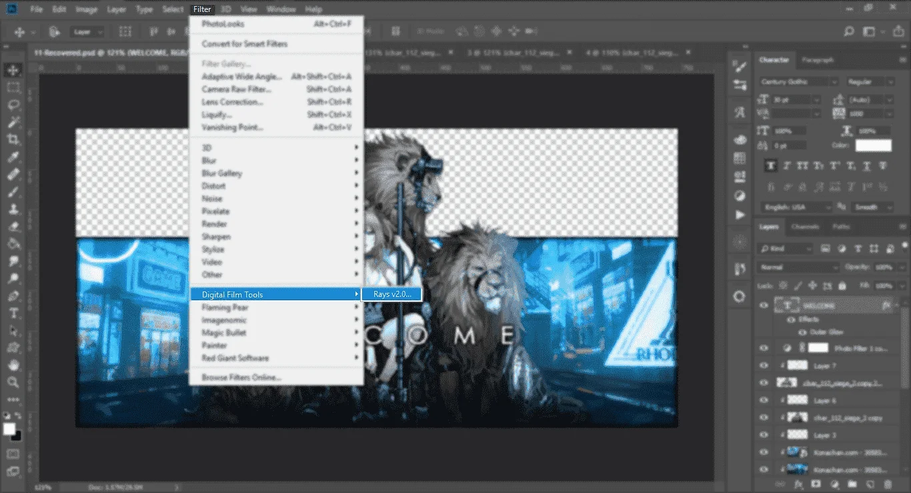Open the text Color swatch in Character panel
The image size is (911, 493).
click(874, 145)
